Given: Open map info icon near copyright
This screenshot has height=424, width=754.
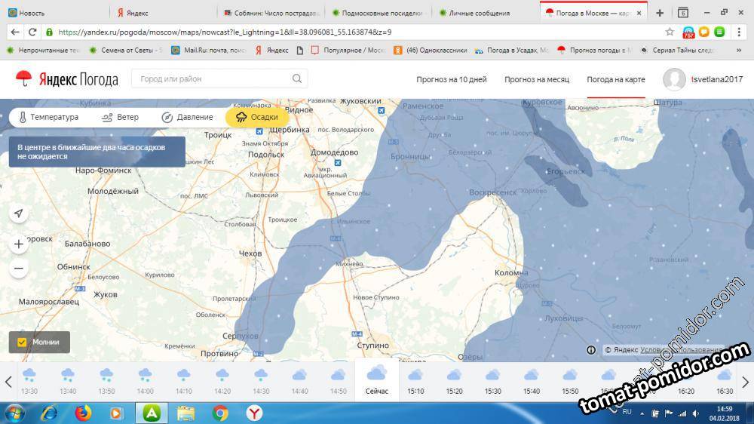Looking at the screenshot, I should (591, 350).
